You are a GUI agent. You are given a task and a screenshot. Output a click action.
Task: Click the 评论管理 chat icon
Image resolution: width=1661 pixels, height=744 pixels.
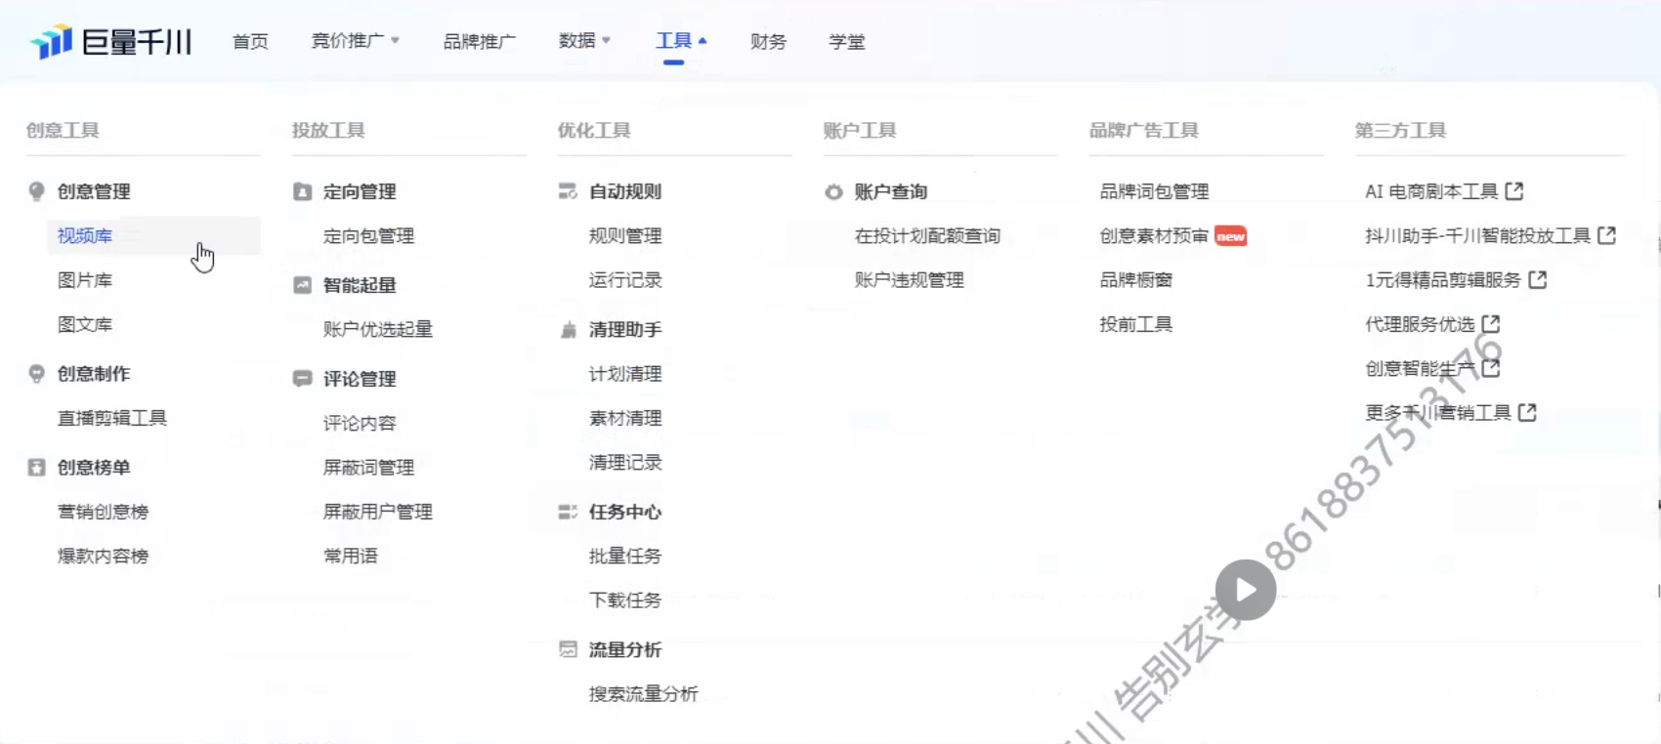[303, 379]
